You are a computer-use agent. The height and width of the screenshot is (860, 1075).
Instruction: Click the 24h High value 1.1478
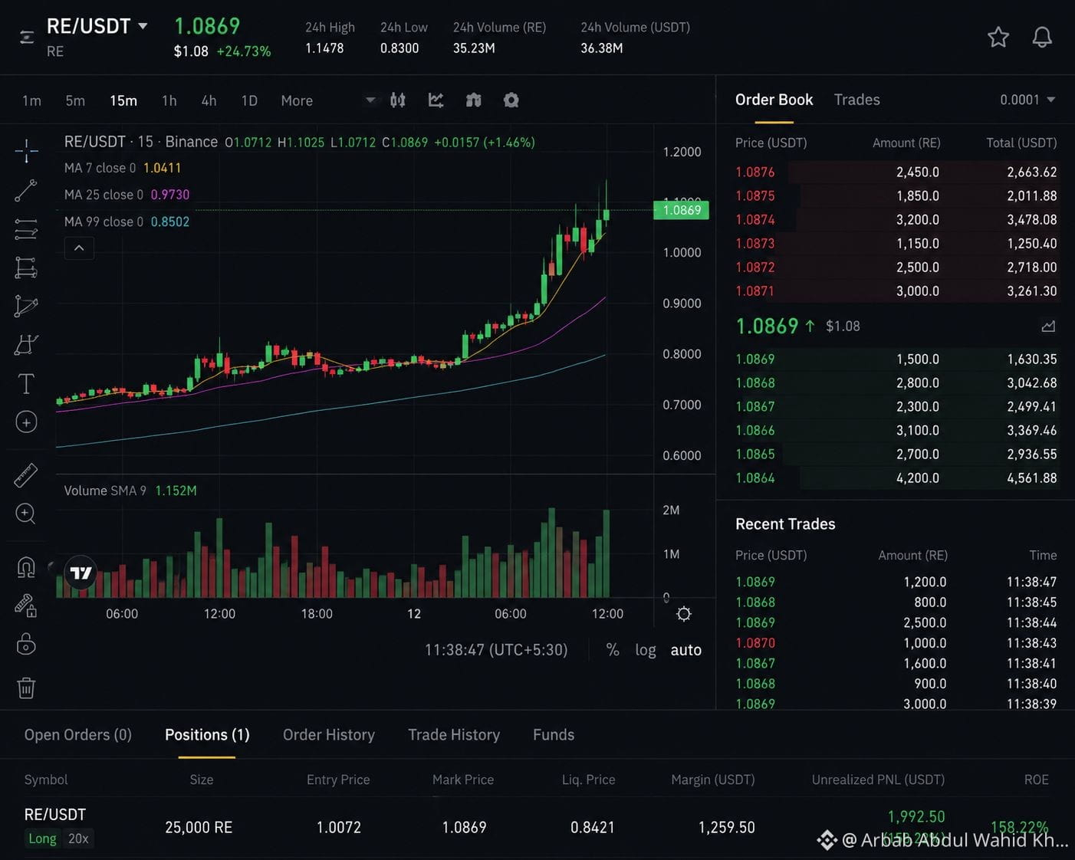coord(324,48)
